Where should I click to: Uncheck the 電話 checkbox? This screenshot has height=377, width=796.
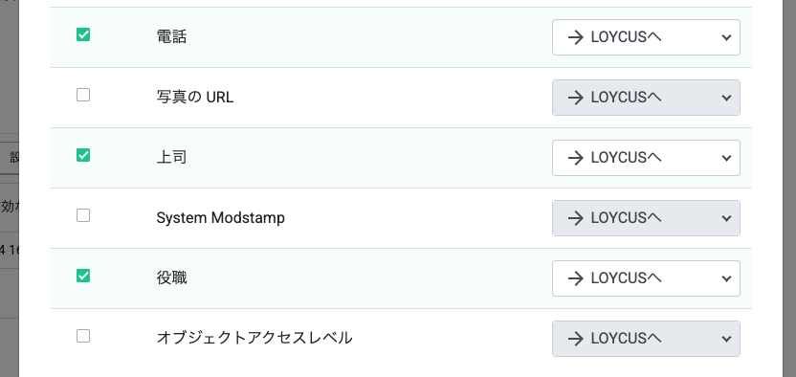pos(83,34)
